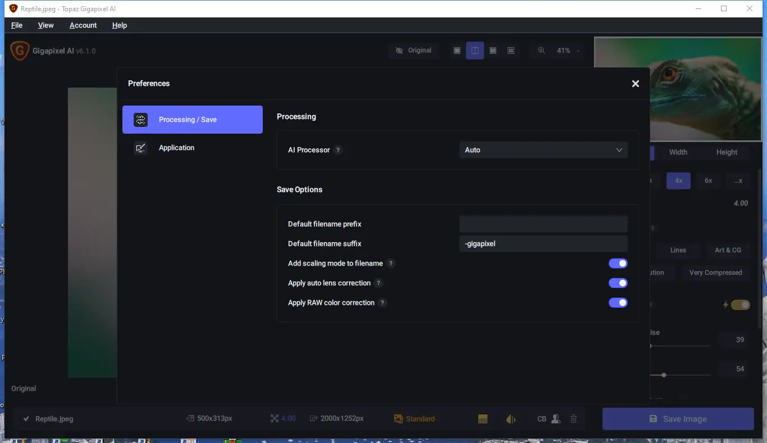Image resolution: width=767 pixels, height=443 pixels.
Task: Open the AI Processor dropdown
Action: (543, 150)
